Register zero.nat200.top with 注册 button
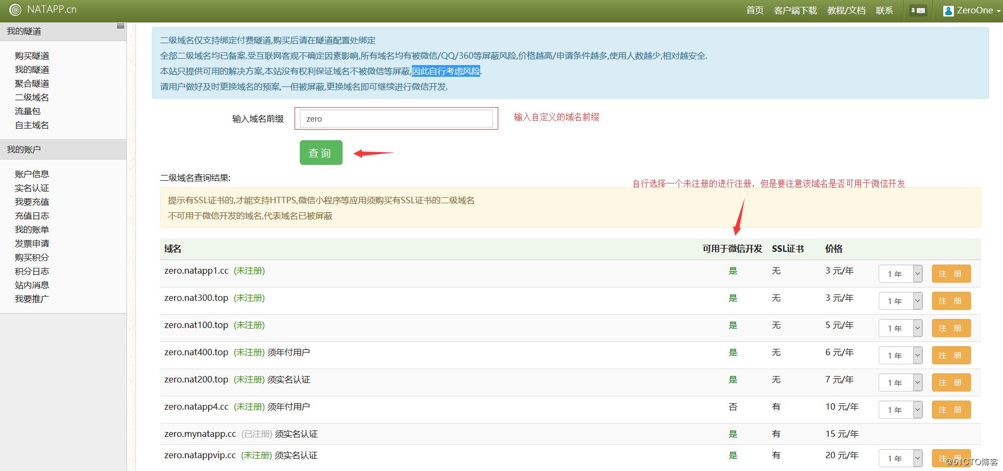The image size is (1003, 471). point(951,382)
